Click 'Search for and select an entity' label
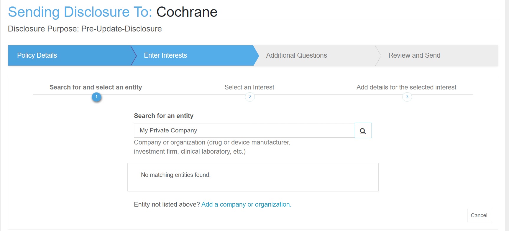The image size is (509, 231). [x=96, y=87]
